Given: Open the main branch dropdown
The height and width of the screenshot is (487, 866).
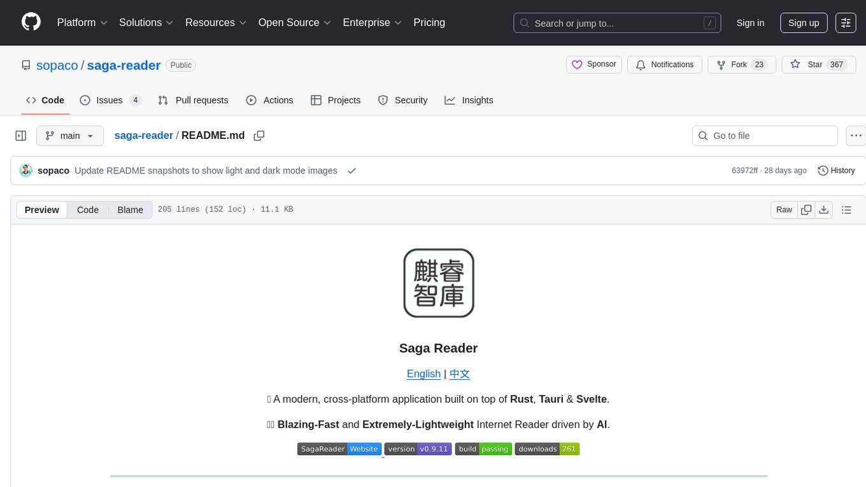Looking at the screenshot, I should [x=69, y=136].
